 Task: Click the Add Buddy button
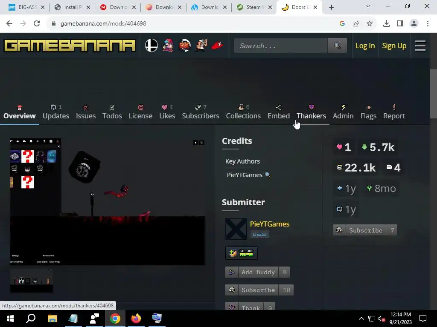(x=257, y=272)
